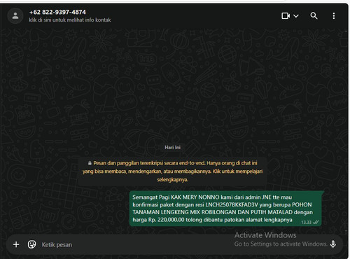Search within this chat

(x=314, y=16)
